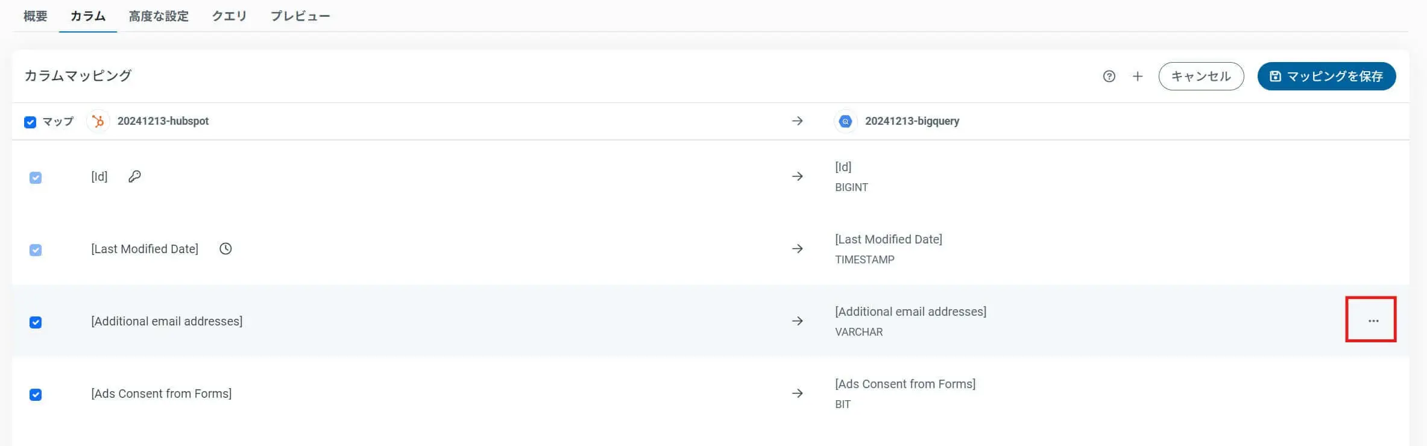Click the VARCHAR destination type label
This screenshot has height=446, width=1427.
[858, 332]
